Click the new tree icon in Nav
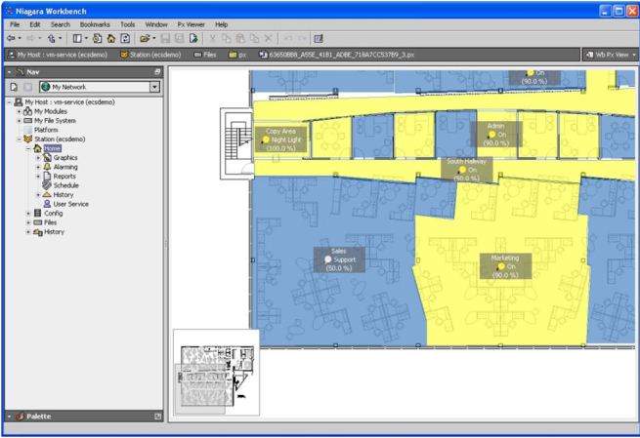 click(14, 87)
